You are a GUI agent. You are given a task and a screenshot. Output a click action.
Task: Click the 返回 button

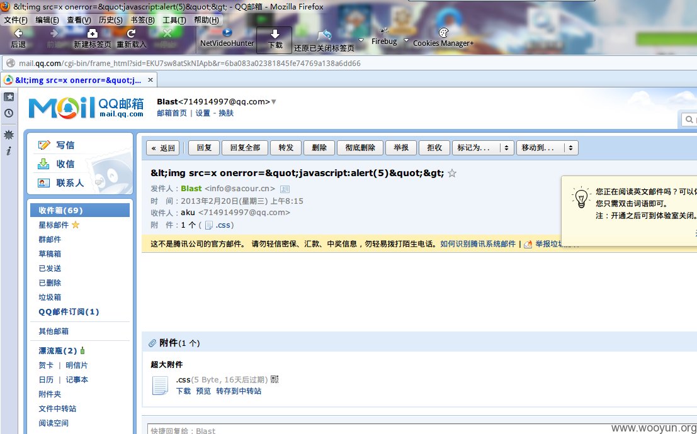click(162, 148)
